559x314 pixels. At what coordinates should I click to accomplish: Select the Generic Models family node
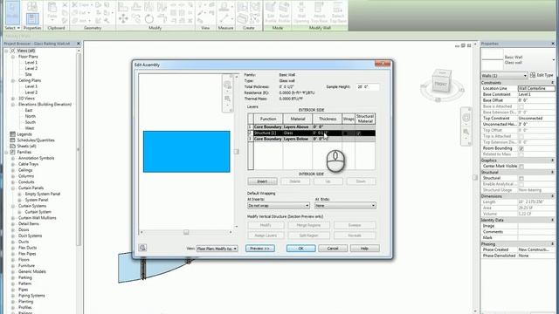click(32, 271)
